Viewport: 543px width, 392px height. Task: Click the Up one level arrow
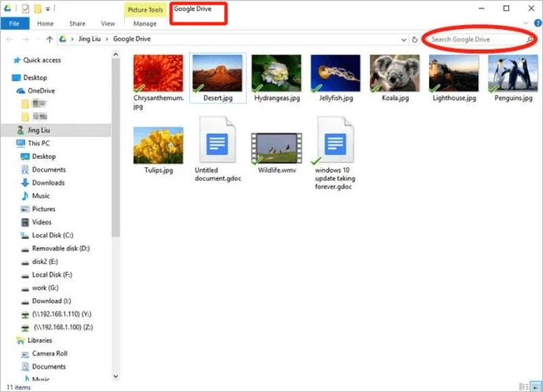coord(50,39)
